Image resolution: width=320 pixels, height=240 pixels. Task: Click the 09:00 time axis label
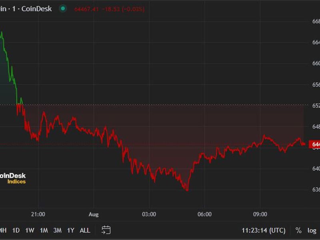tap(260, 214)
